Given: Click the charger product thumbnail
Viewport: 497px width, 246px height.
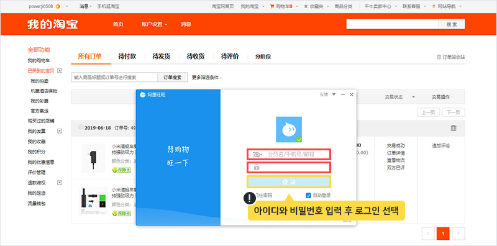Looking at the screenshot, I should [93, 158].
